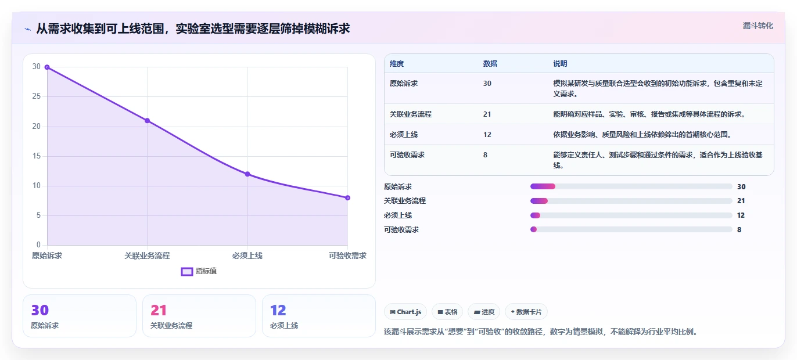Image resolution: width=797 pixels, height=360 pixels.
Task: Click the 数据 column header
Action: point(490,64)
